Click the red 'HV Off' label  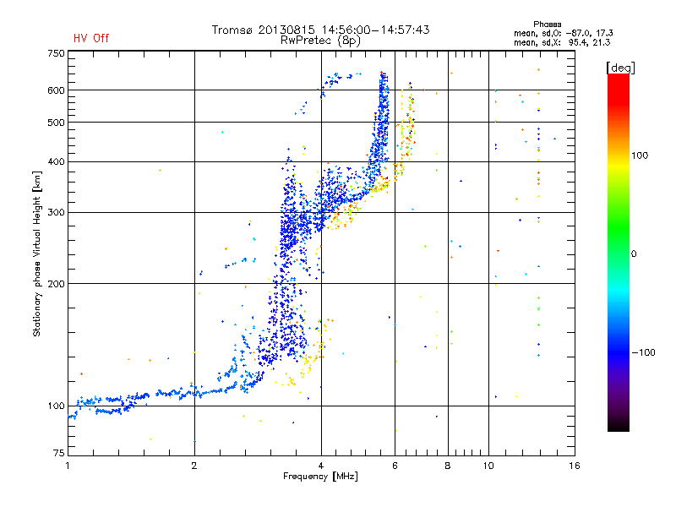(x=91, y=38)
